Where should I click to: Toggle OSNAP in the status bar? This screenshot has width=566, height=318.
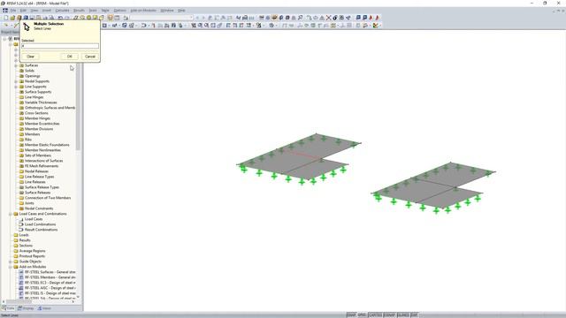pos(389,314)
